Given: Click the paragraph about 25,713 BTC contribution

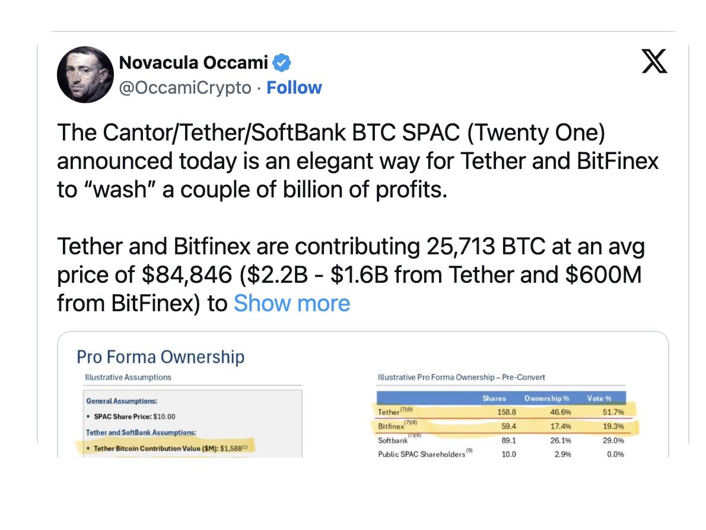Looking at the screenshot, I should pyautogui.click(x=350, y=275).
